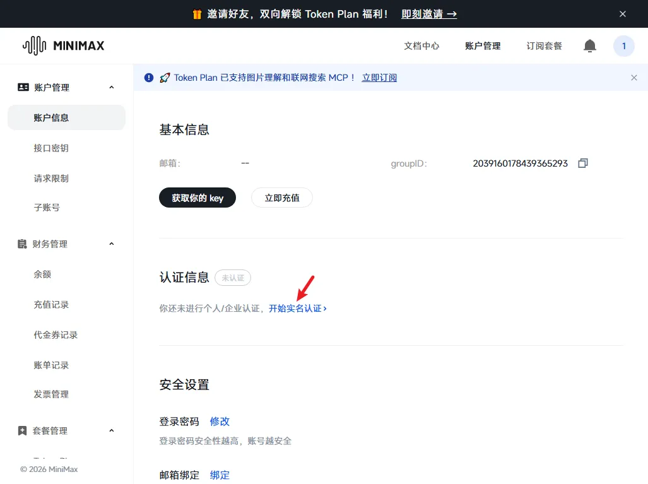Click the 即刻邀请 link in banner

click(x=429, y=14)
